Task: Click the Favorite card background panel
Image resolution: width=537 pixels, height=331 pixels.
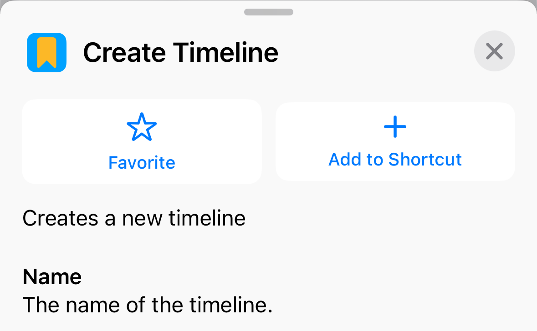Action: 142,141
